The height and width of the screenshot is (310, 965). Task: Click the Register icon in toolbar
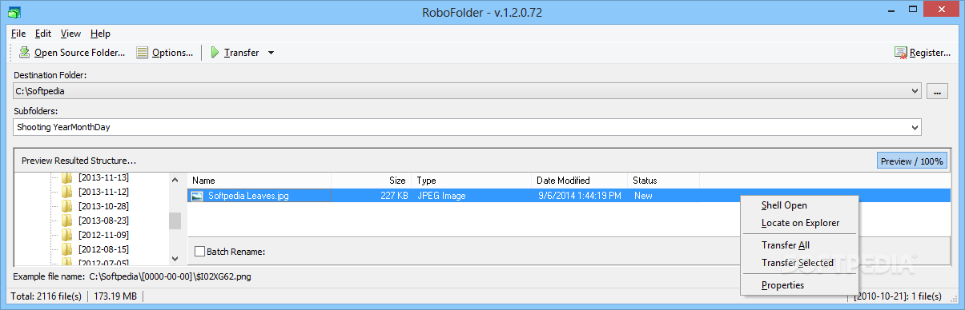[x=902, y=53]
